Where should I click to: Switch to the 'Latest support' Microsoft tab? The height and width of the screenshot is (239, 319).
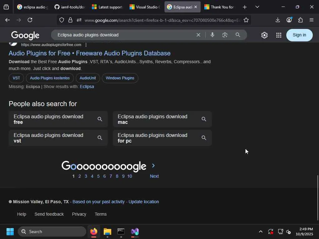pyautogui.click(x=107, y=7)
